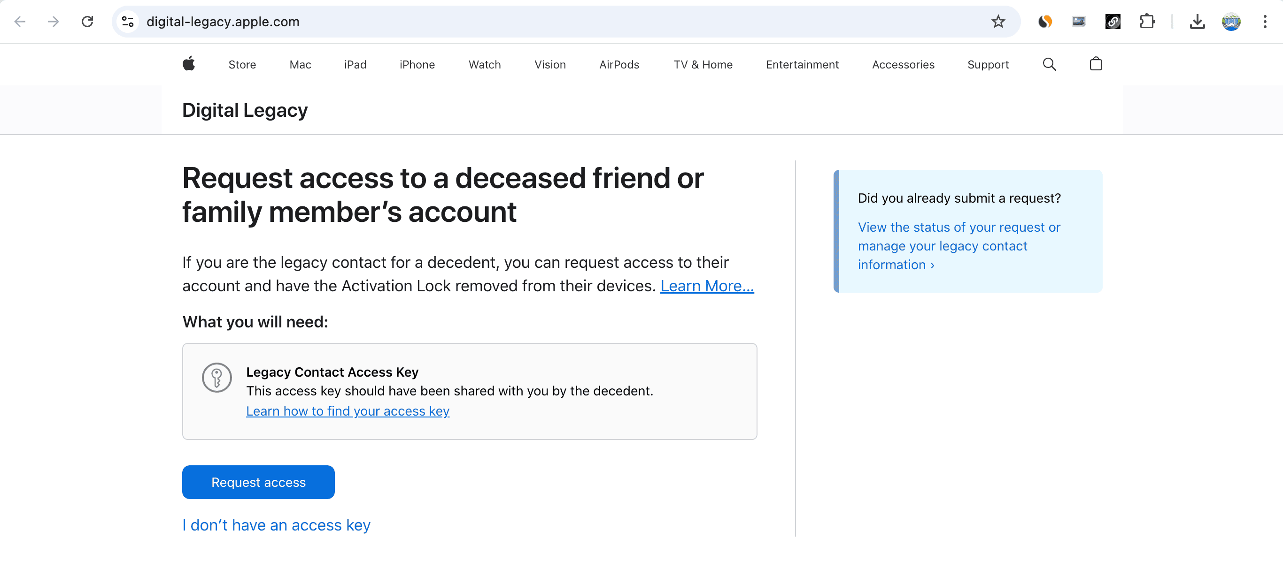
Task: Open "Learn how to find your access key"
Action: (347, 411)
